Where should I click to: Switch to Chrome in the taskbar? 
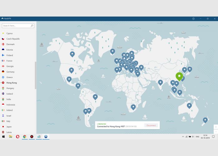click(x=25, y=137)
